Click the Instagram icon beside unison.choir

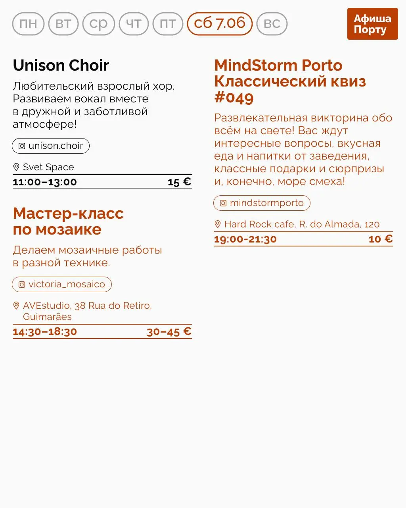pos(22,146)
